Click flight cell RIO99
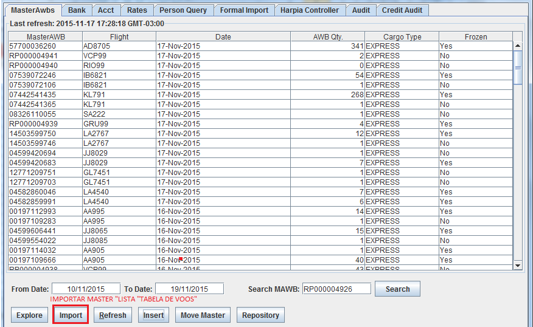This screenshot has height=327, width=533. [x=119, y=66]
